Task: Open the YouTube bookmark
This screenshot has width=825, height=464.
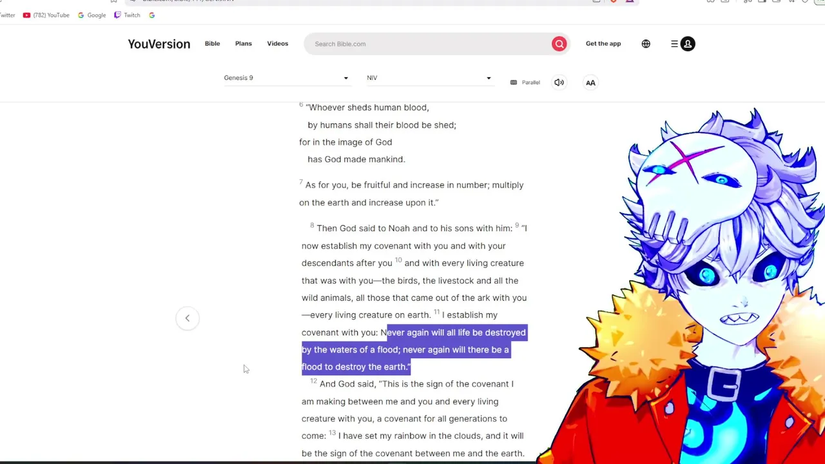Action: tap(46, 15)
